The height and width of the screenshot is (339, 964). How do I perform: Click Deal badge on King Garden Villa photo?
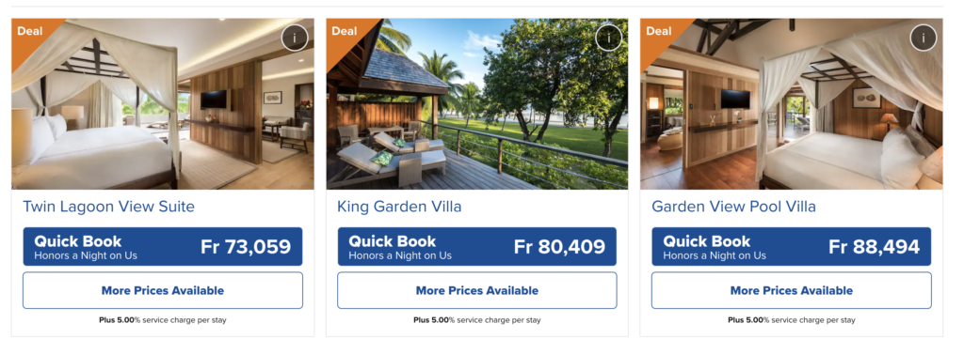point(345,31)
